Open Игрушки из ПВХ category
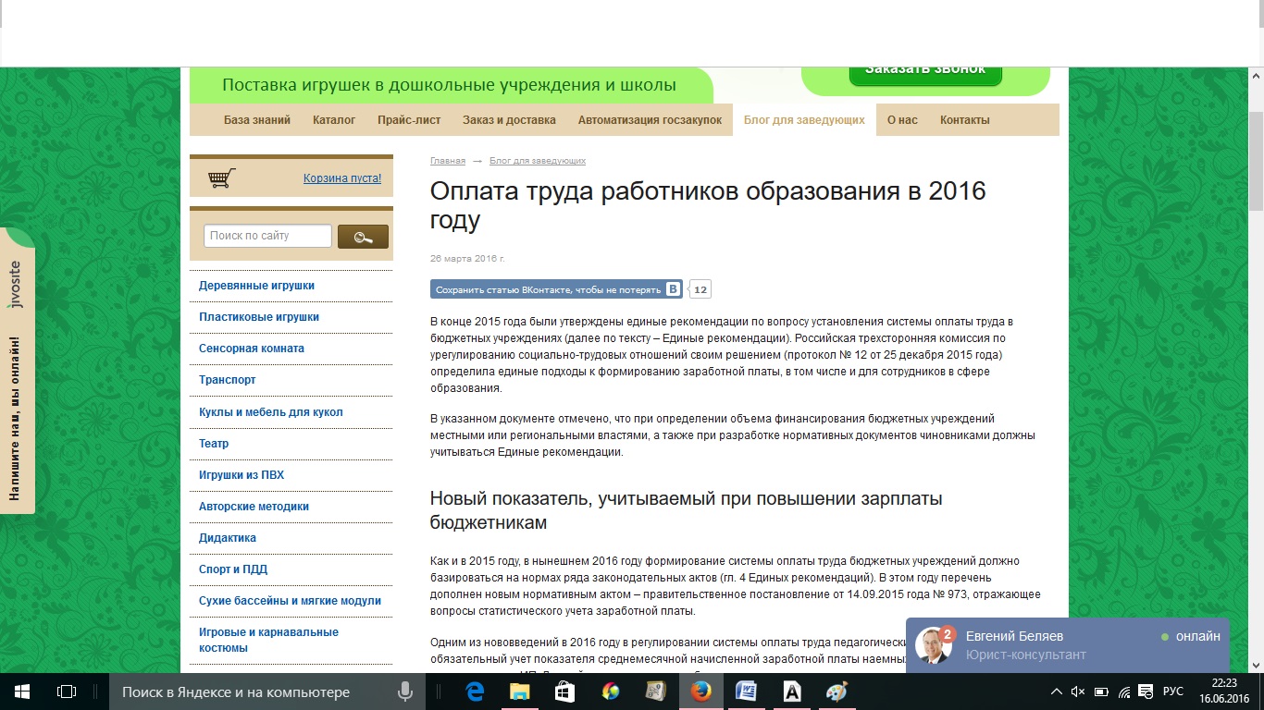 [x=242, y=475]
